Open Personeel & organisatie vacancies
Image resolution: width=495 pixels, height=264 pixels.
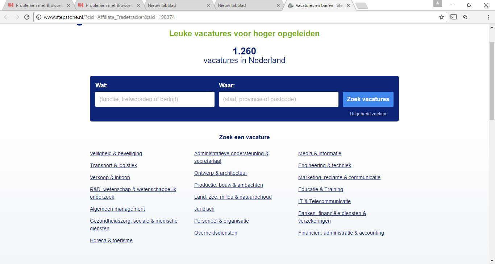click(x=221, y=221)
